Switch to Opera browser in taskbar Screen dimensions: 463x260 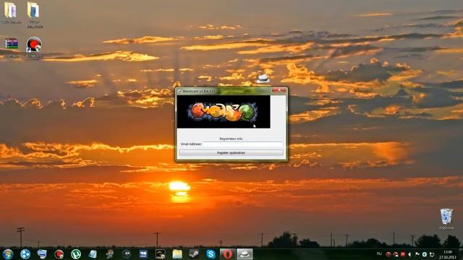[x=227, y=253]
